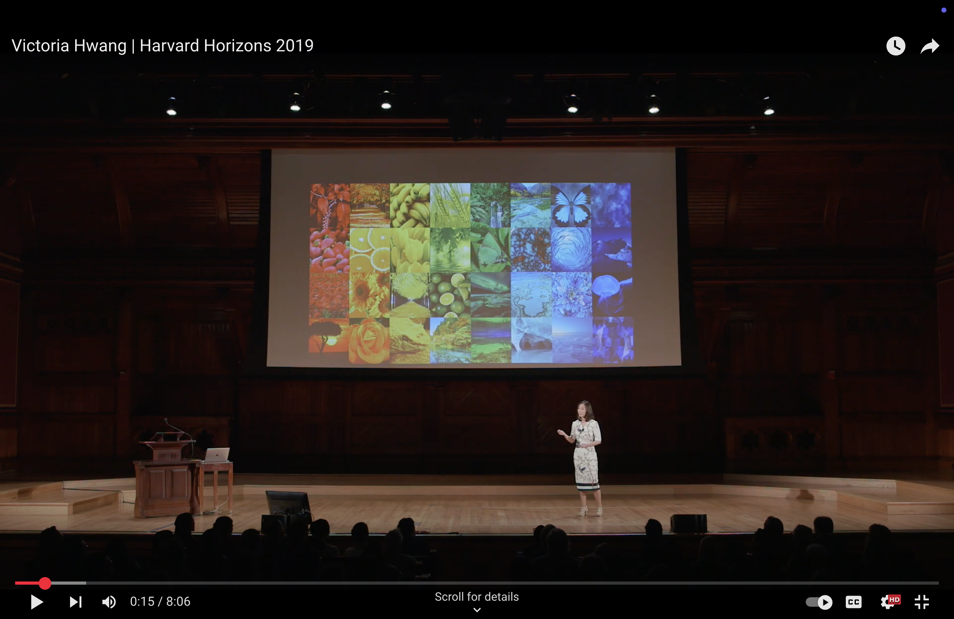
Task: Toggle CC subtitles on
Action: tap(853, 602)
